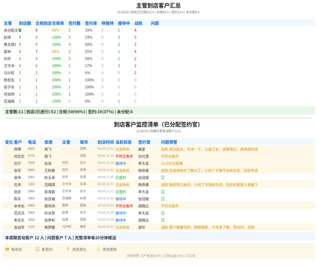Click phone number 1123
This screenshot has width=317, height=270.
(31, 227)
